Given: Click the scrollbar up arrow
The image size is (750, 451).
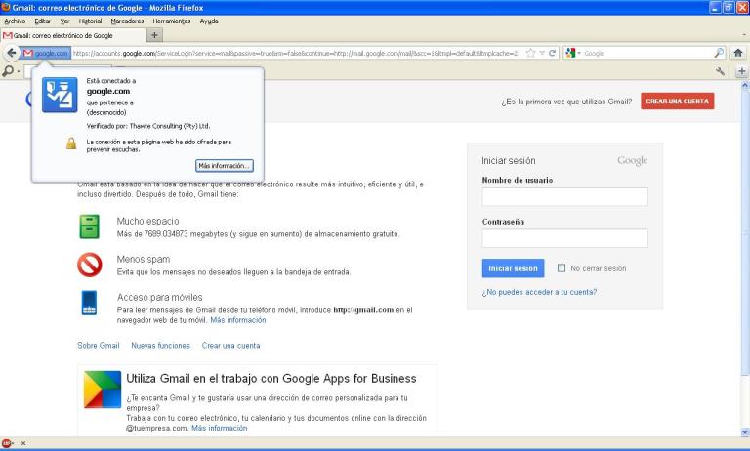Looking at the screenshot, I should pyautogui.click(x=745, y=85).
